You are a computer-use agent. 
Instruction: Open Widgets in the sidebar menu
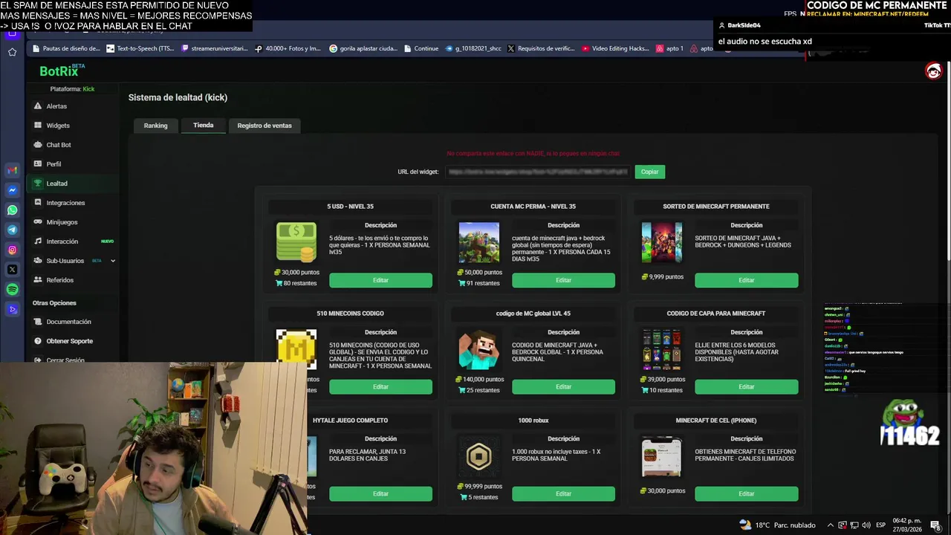(58, 126)
